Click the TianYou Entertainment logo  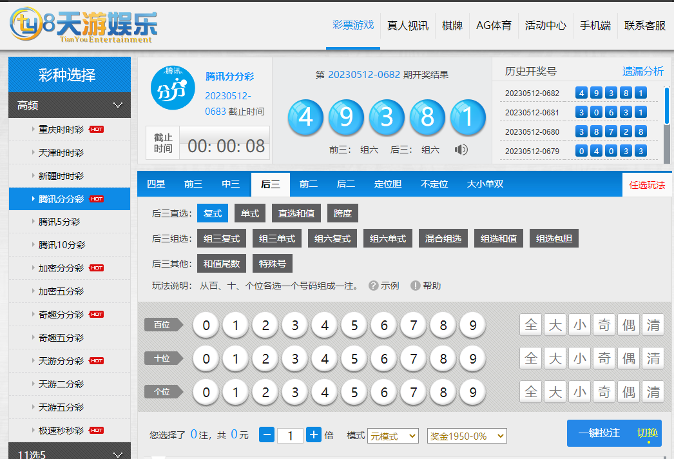(x=84, y=25)
